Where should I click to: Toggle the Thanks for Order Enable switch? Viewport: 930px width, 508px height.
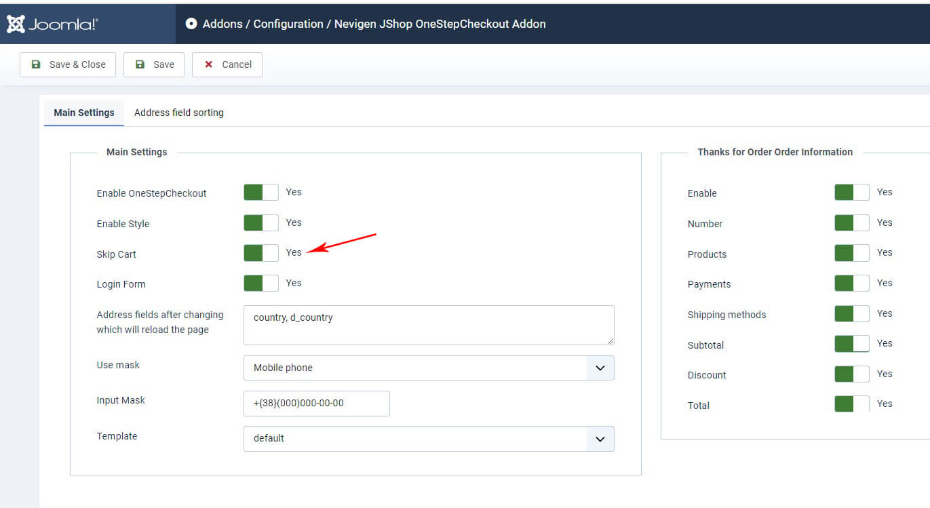click(852, 193)
